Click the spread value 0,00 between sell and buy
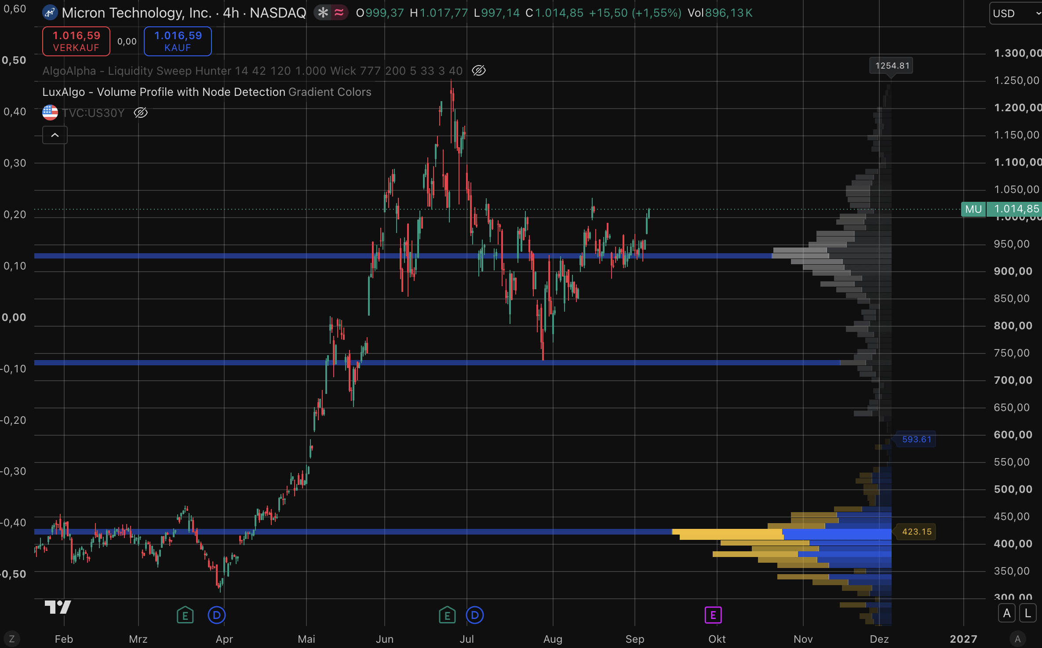The image size is (1042, 648). click(127, 41)
